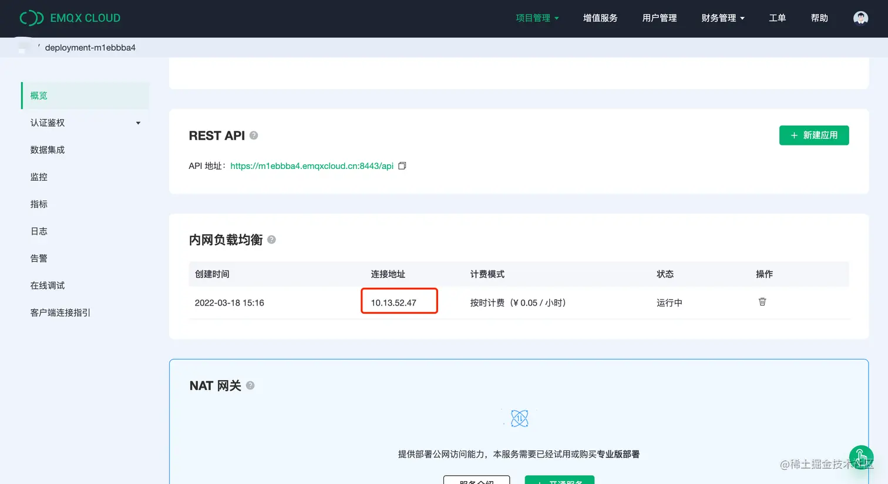Open the user avatar menu
The image size is (888, 484).
point(860,18)
